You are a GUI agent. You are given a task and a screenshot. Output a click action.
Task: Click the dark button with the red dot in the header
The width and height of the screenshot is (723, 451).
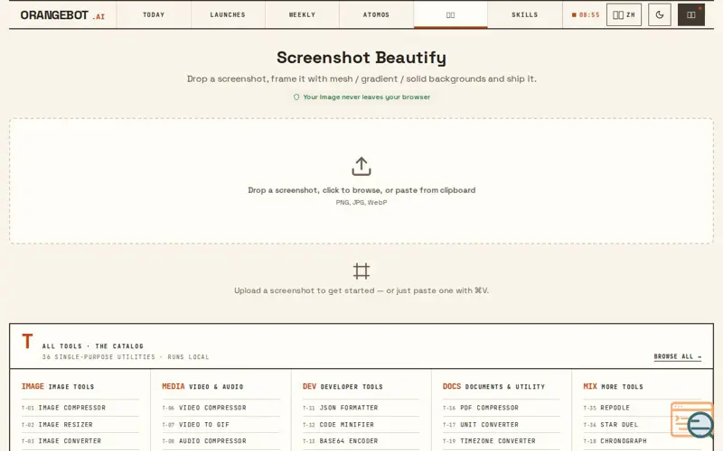tap(690, 14)
